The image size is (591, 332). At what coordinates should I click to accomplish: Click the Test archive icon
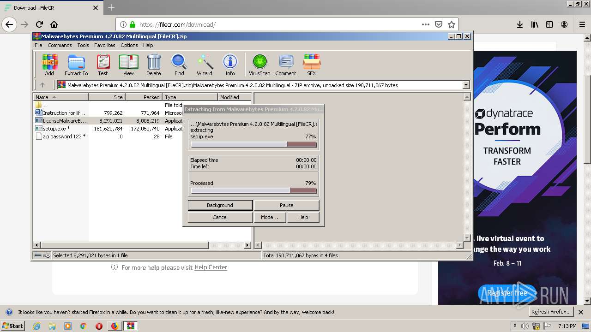[x=103, y=65]
